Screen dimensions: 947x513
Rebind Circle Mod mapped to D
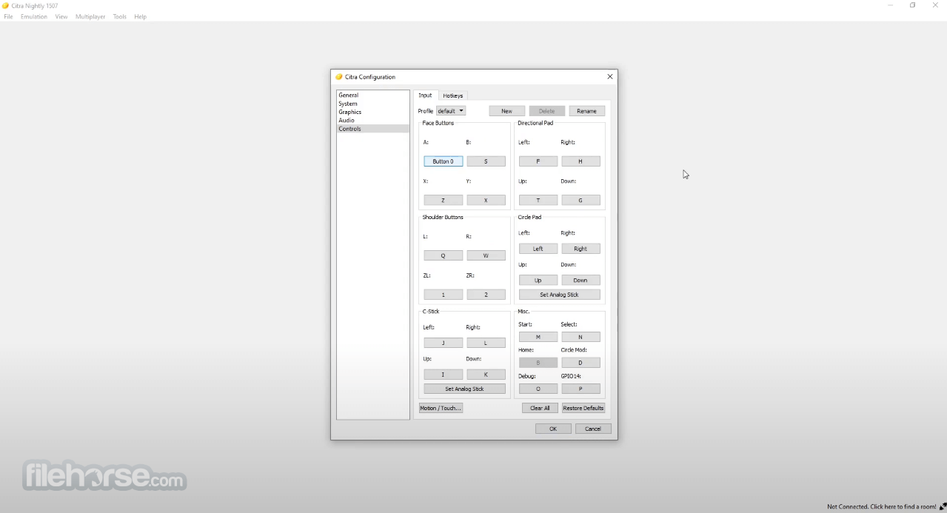pos(580,363)
